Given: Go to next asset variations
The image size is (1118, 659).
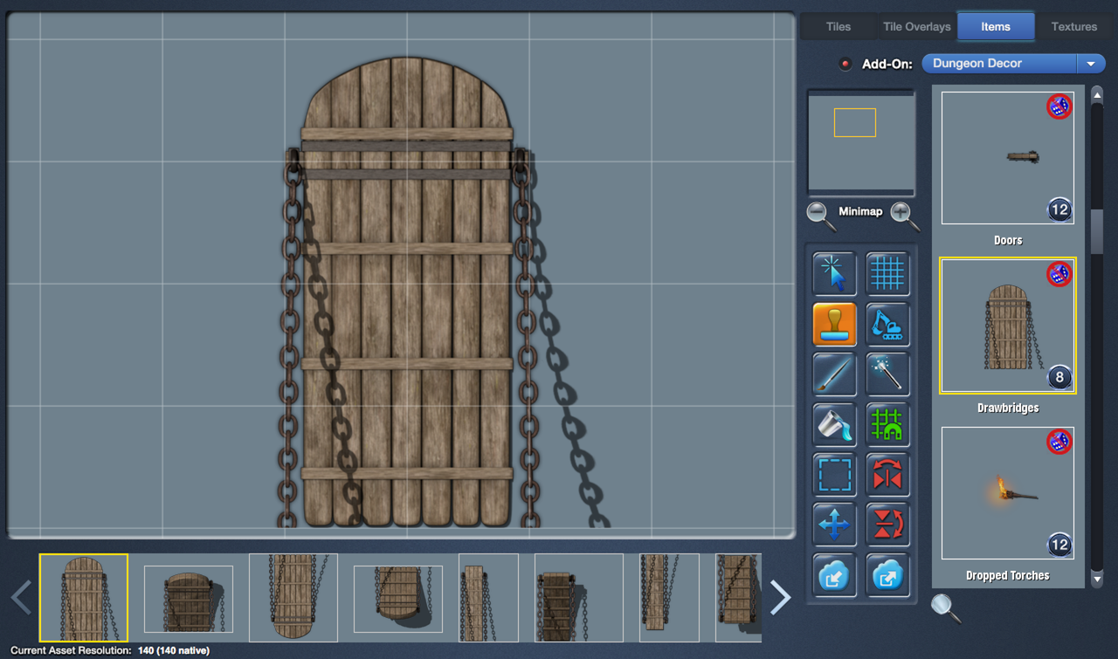Looking at the screenshot, I should (780, 598).
